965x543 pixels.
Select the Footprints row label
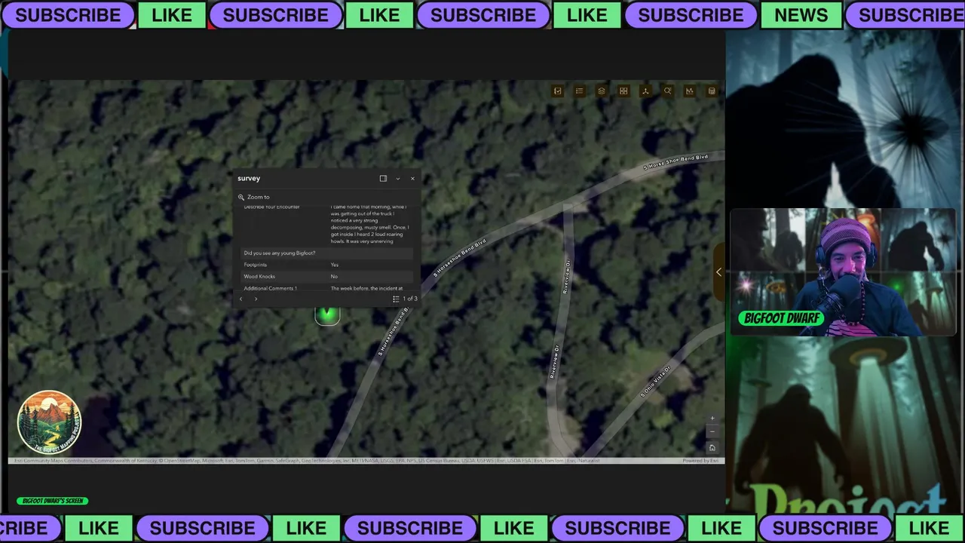click(255, 265)
